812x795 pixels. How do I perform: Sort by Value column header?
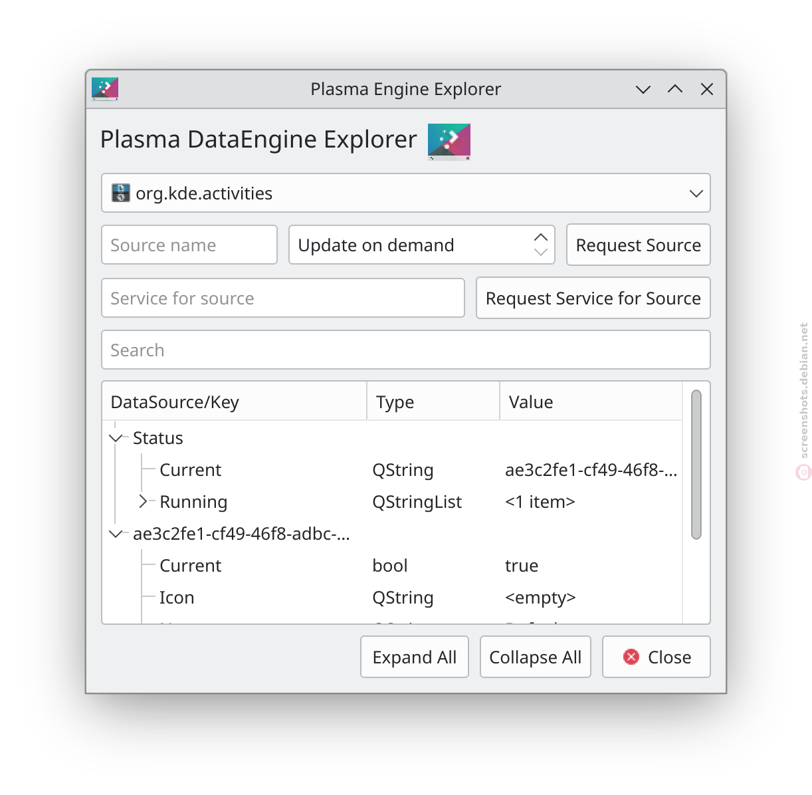coord(591,401)
